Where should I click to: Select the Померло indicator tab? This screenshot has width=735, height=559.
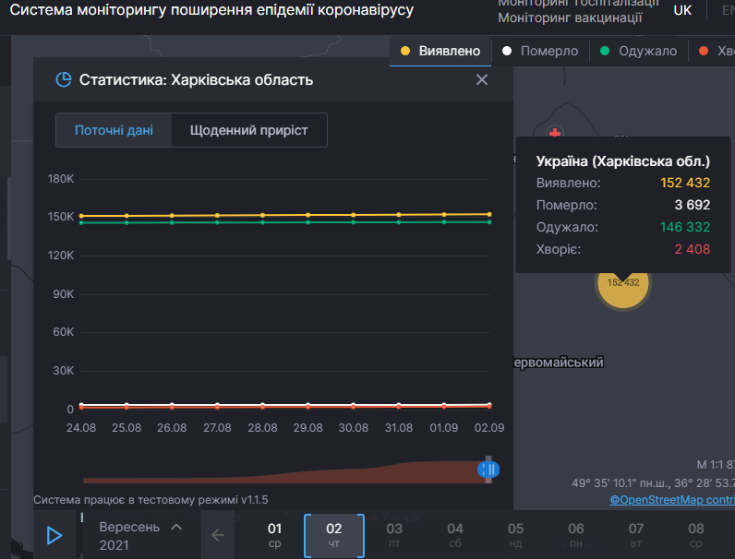pyautogui.click(x=540, y=51)
